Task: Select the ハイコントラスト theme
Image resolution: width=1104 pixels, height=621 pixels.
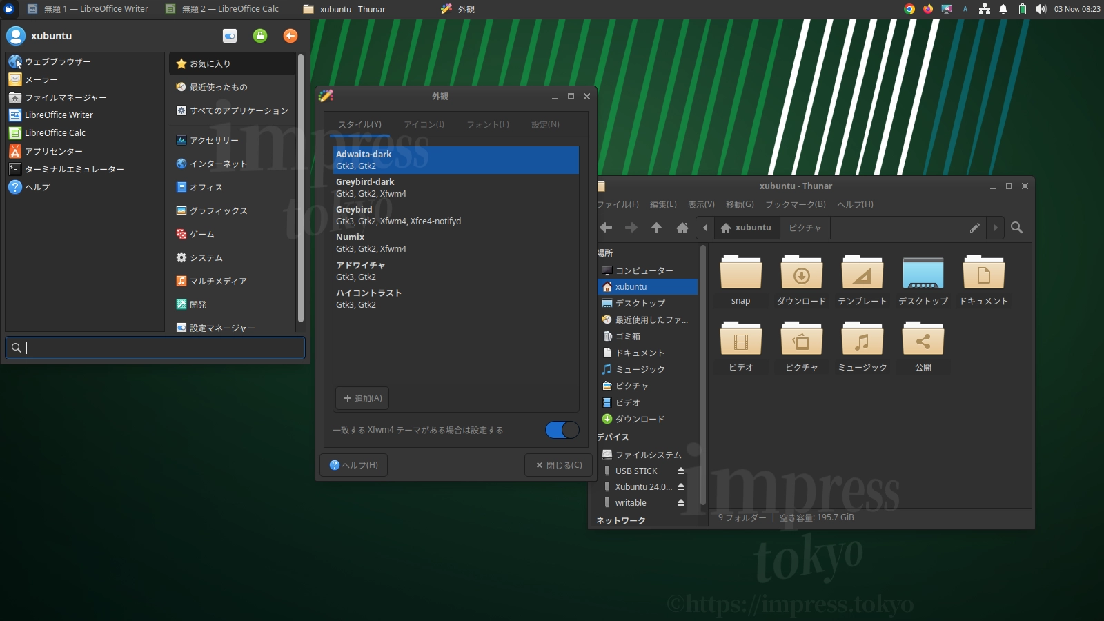Action: tap(455, 299)
